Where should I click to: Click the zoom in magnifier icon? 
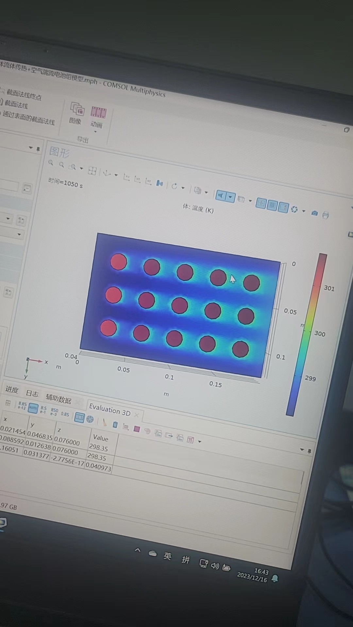[x=51, y=163]
